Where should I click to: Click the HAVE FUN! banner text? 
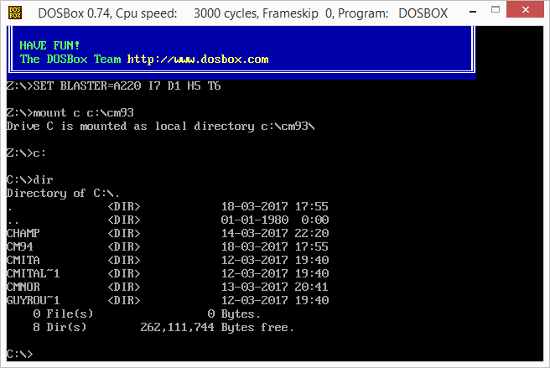tap(49, 45)
